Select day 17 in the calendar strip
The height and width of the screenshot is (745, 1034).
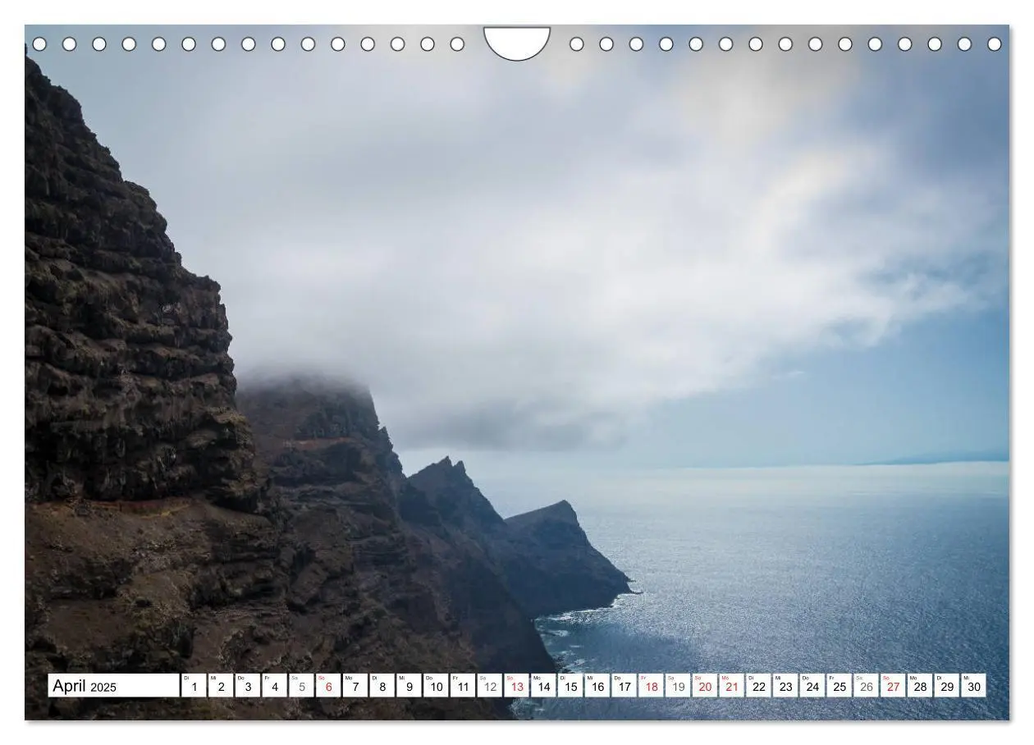625,686
